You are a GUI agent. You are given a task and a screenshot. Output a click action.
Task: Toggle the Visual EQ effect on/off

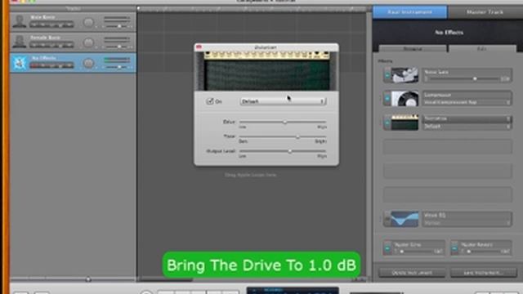(x=387, y=219)
